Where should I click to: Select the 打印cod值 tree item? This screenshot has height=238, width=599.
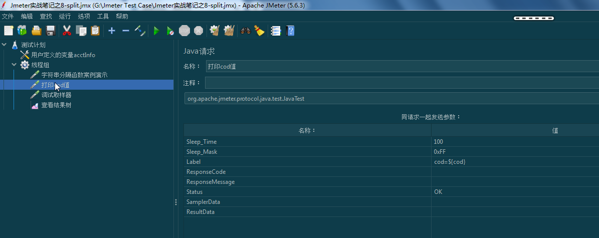pyautogui.click(x=56, y=85)
